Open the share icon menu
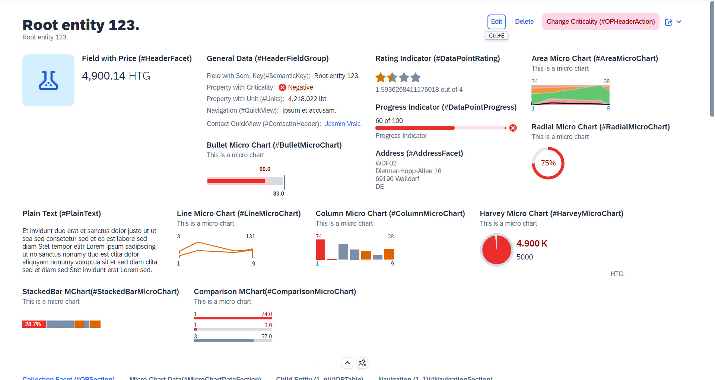Image resolution: width=715 pixels, height=380 pixels. (668, 22)
